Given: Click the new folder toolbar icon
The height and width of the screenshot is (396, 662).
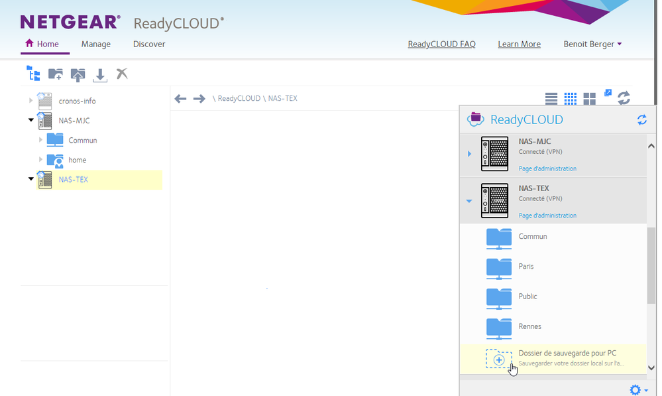Looking at the screenshot, I should (56, 74).
